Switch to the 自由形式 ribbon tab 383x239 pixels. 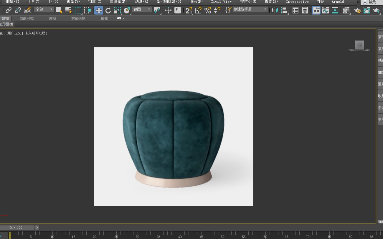coord(27,19)
